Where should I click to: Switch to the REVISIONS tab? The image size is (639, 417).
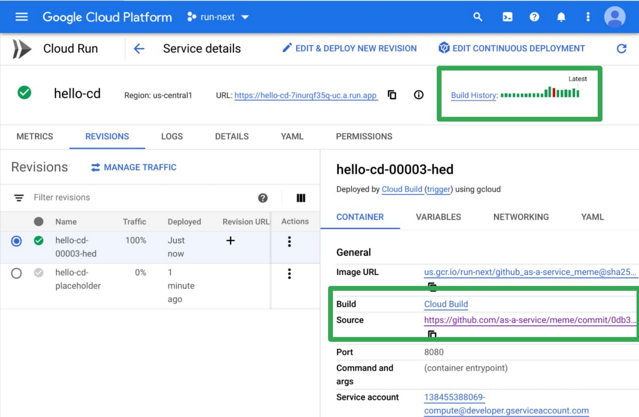coord(107,136)
